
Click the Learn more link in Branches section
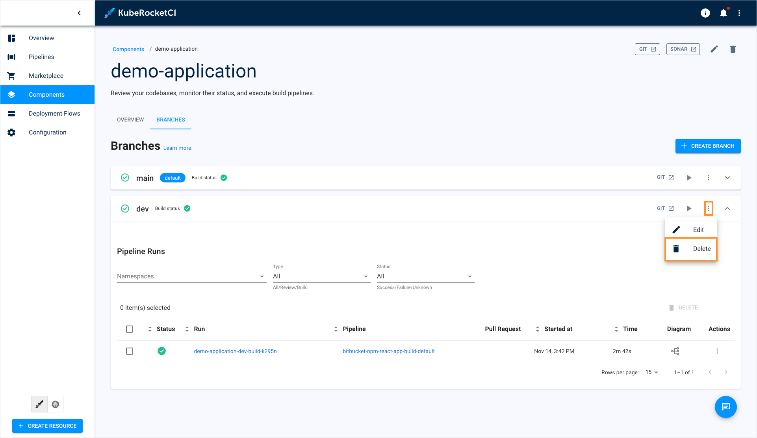click(178, 147)
